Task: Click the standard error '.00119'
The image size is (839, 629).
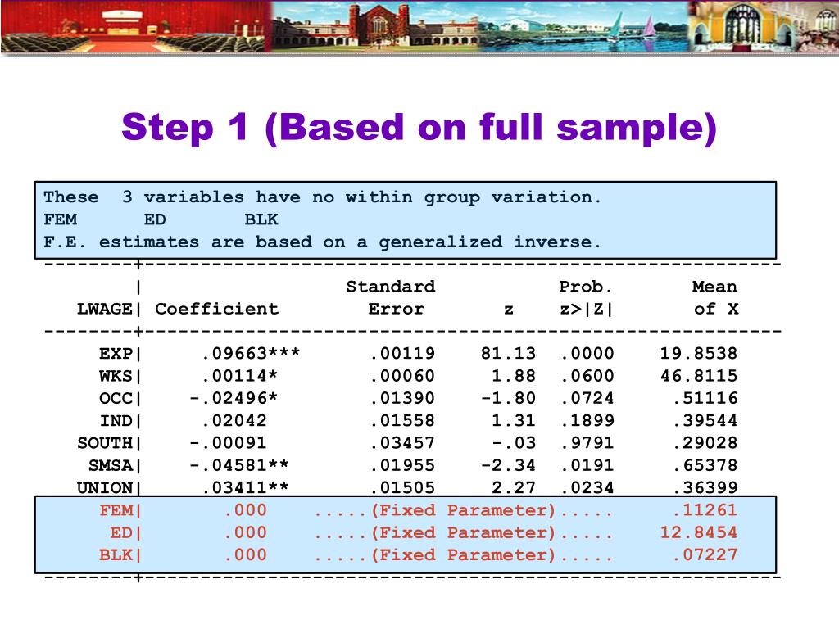Action: [402, 354]
